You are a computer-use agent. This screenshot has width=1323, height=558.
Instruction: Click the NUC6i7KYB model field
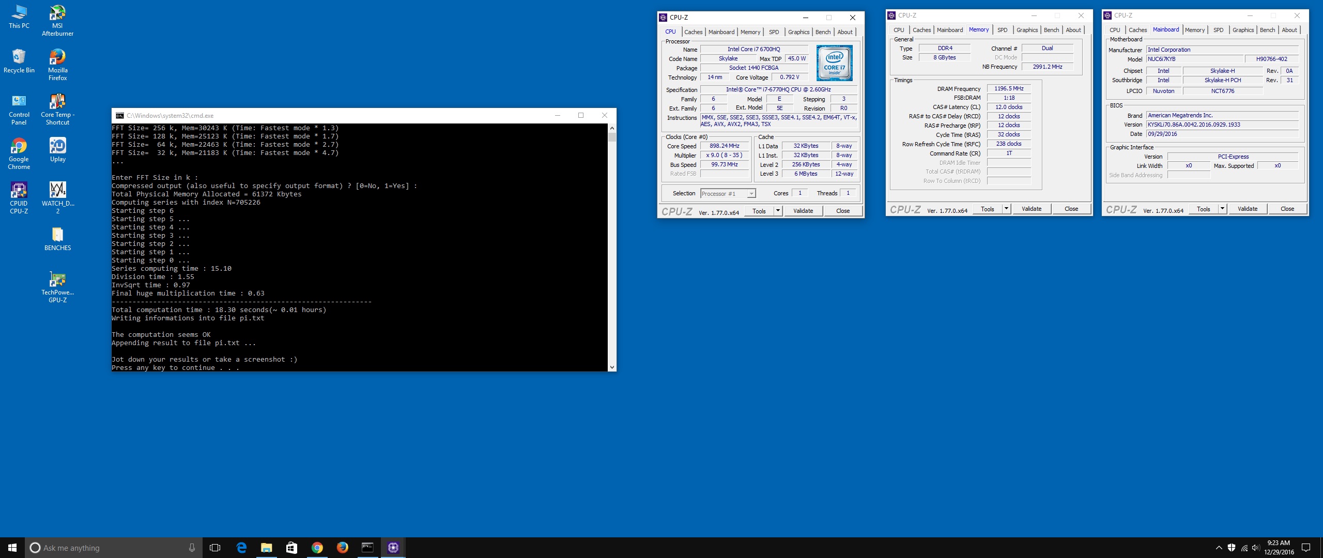(x=1194, y=59)
